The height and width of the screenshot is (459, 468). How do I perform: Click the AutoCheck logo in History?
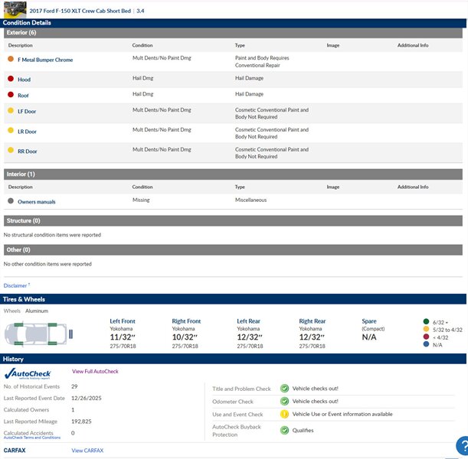(x=28, y=374)
